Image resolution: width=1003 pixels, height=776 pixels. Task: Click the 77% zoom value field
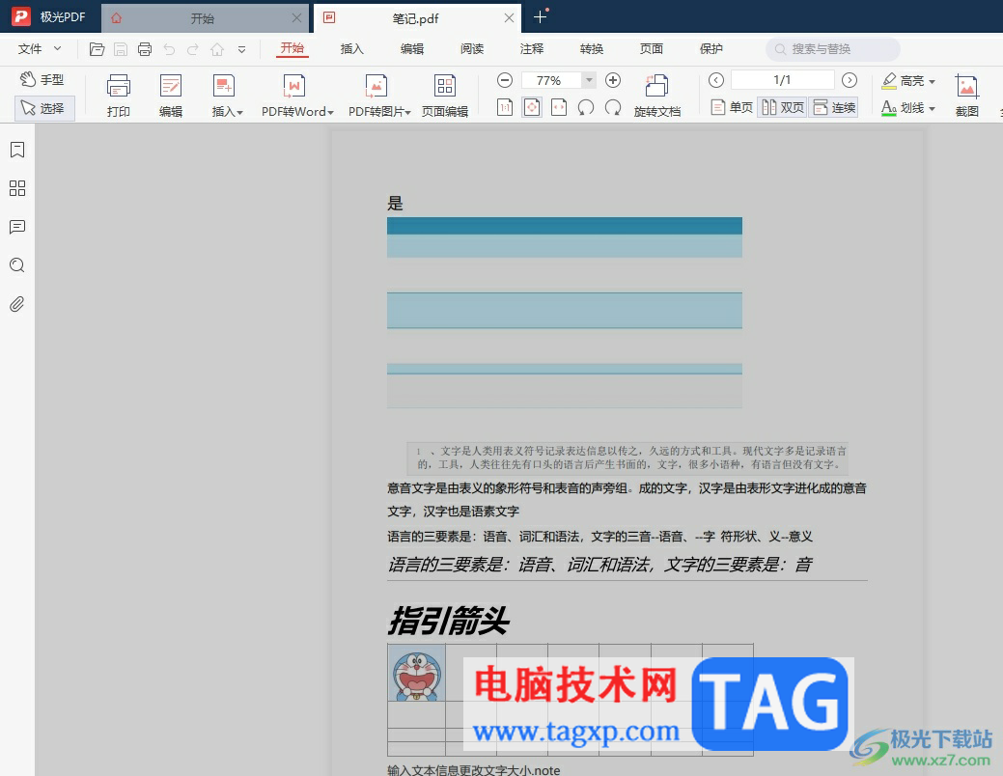click(550, 80)
